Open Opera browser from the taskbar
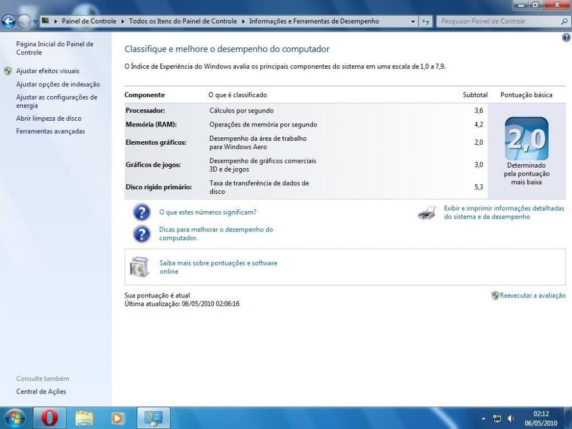This screenshot has width=572, height=429. 50,418
